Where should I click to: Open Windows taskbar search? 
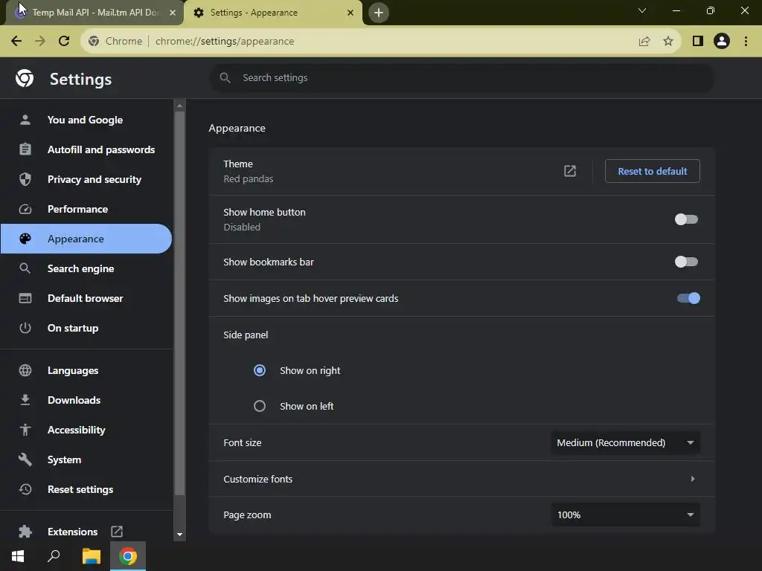click(54, 556)
